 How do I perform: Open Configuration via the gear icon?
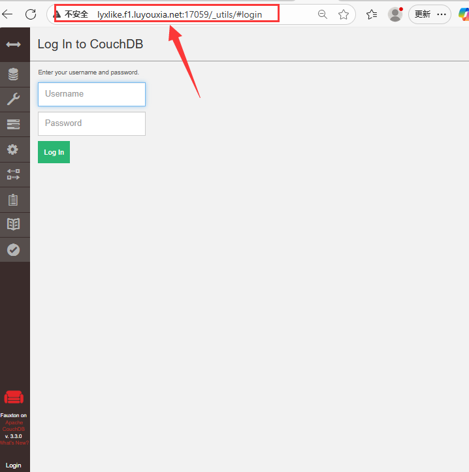12,149
